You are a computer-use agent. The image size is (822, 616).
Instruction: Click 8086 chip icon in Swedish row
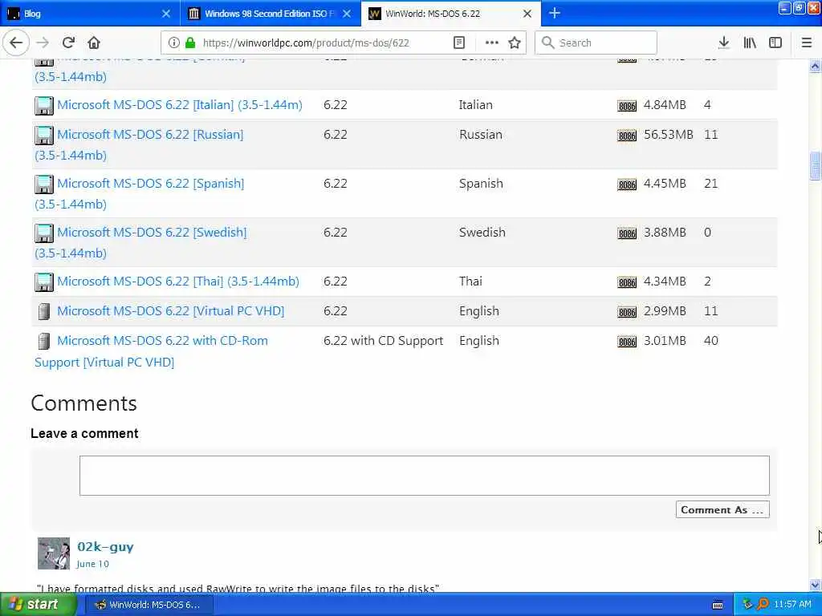[627, 233]
